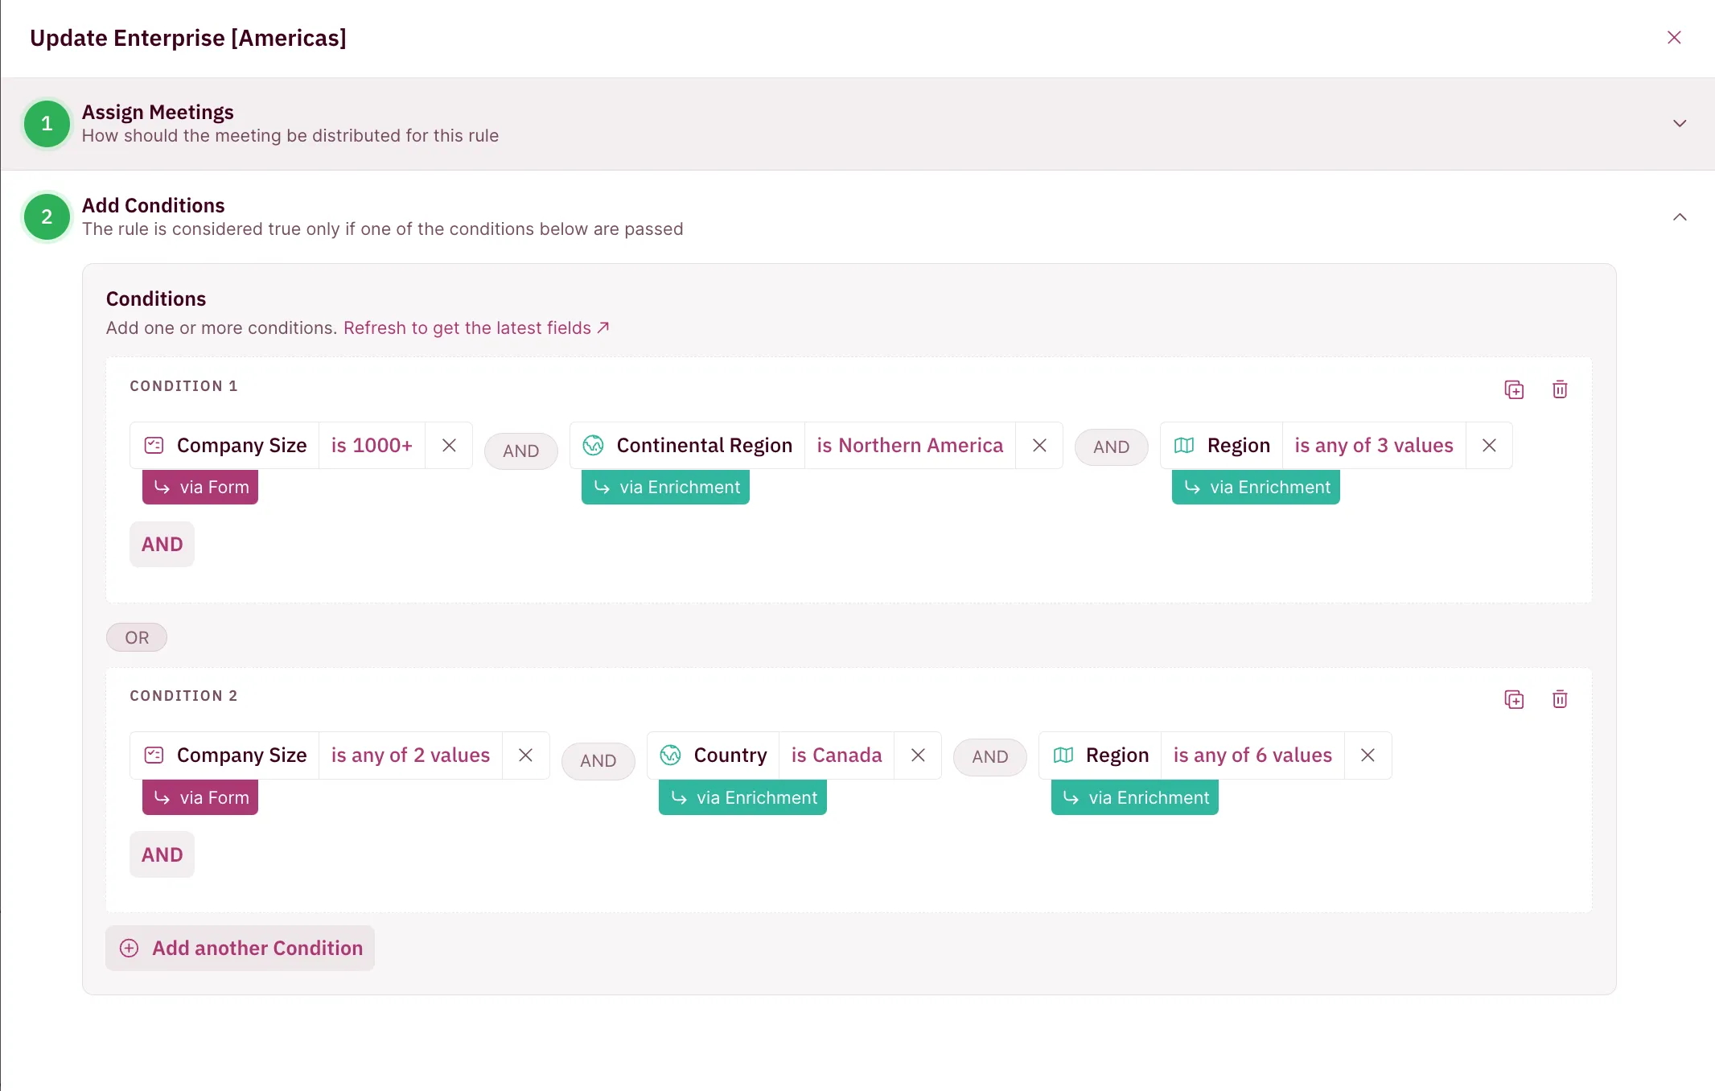Open 'is Canada' value selector
The height and width of the screenshot is (1091, 1715).
pyautogui.click(x=837, y=755)
